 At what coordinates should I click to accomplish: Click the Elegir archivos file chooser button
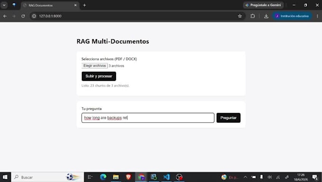(94, 66)
